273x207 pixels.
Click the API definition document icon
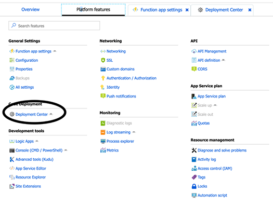point(194,60)
